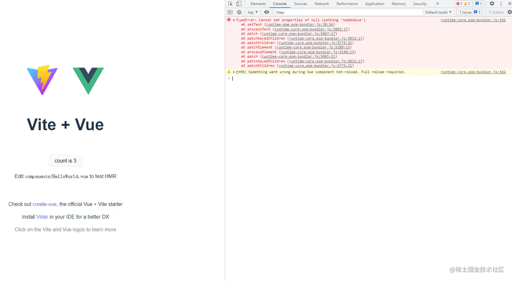Click the 'at processText' stack trace line
The image size is (512, 281).
pos(295,29)
